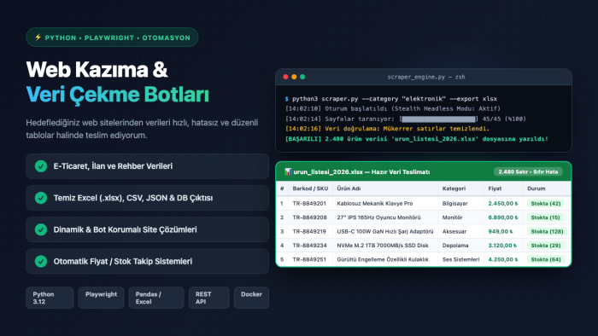This screenshot has width=598, height=336.
Task: Click the Stokta (42) status badge
Action: tap(545, 204)
